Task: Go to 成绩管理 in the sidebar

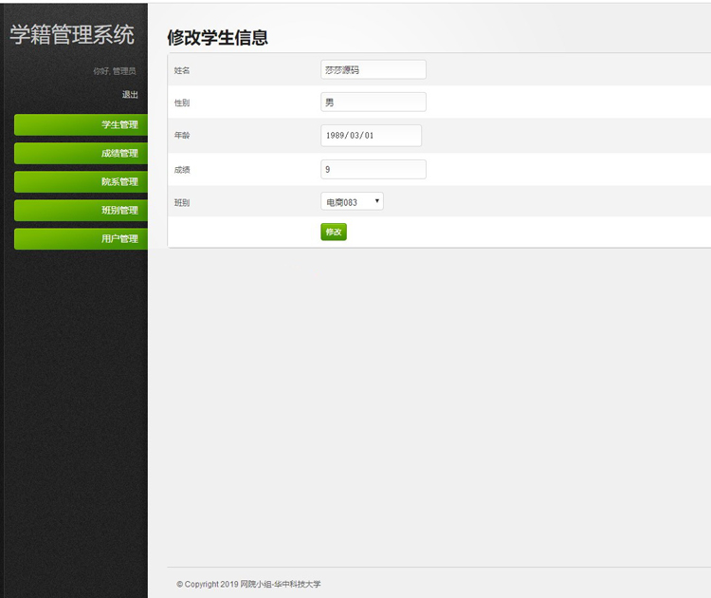Action: coord(81,153)
